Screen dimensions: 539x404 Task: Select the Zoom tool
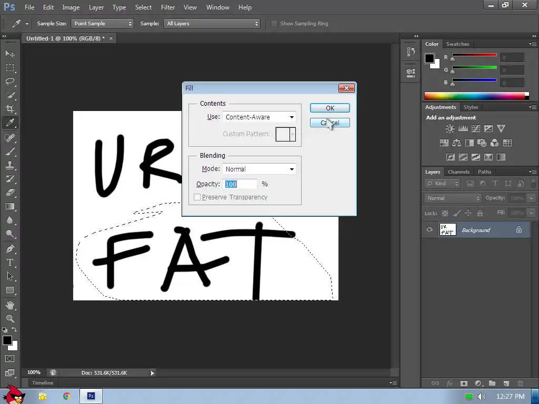[10, 318]
